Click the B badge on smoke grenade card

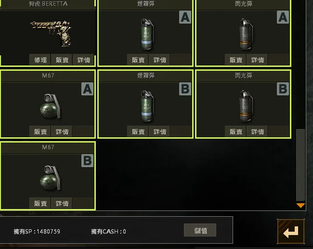click(185, 89)
